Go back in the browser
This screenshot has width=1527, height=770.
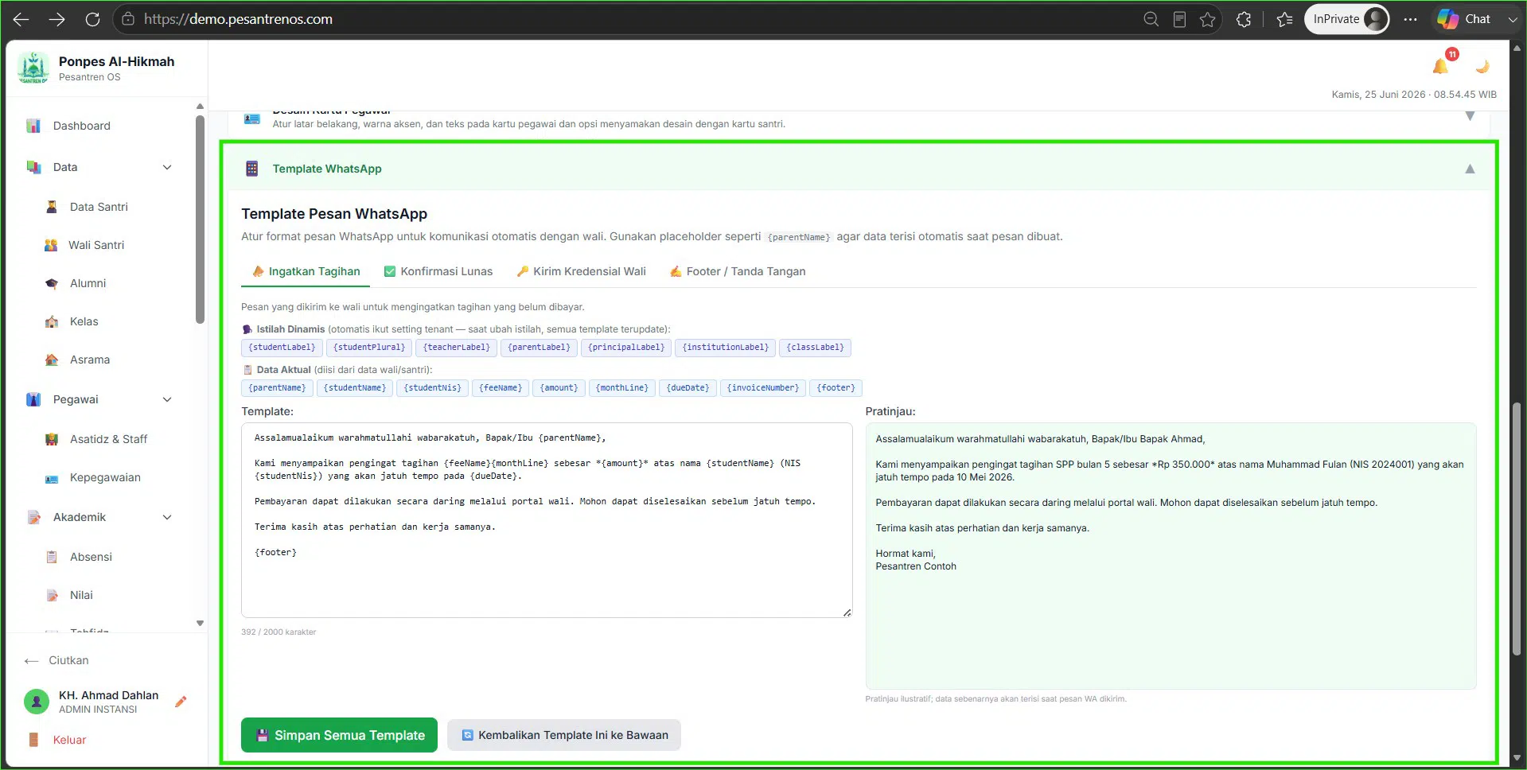[x=21, y=19]
